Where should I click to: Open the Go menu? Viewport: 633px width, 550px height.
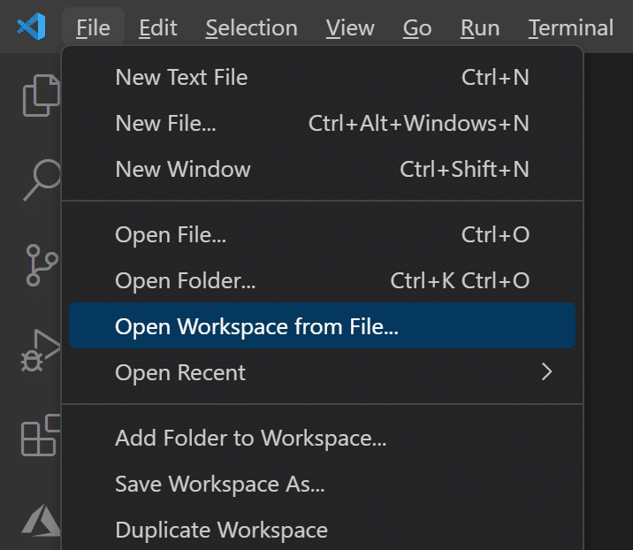pos(417,28)
